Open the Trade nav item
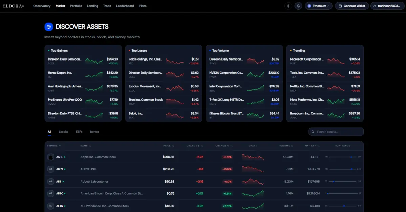This screenshot has width=406, height=212. 107,6
